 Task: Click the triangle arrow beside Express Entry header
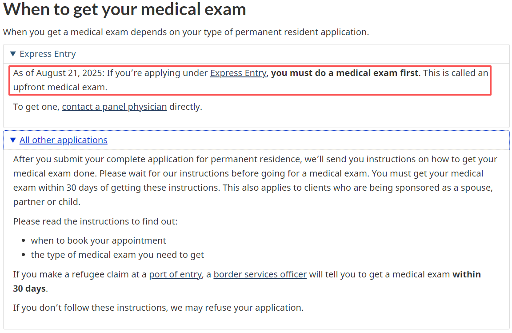13,54
